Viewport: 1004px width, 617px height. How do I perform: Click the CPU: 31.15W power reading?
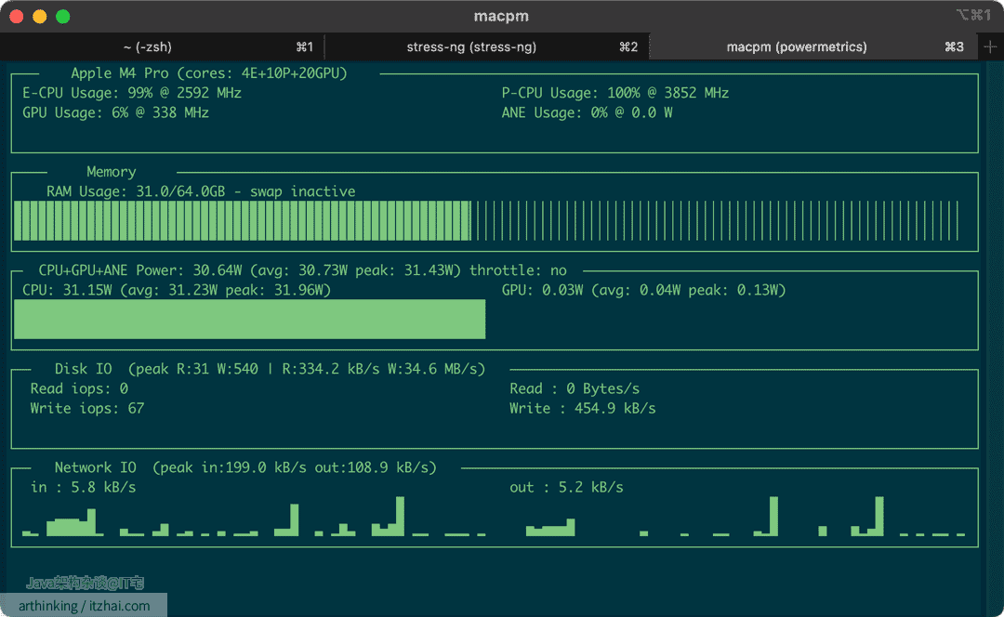click(x=177, y=290)
